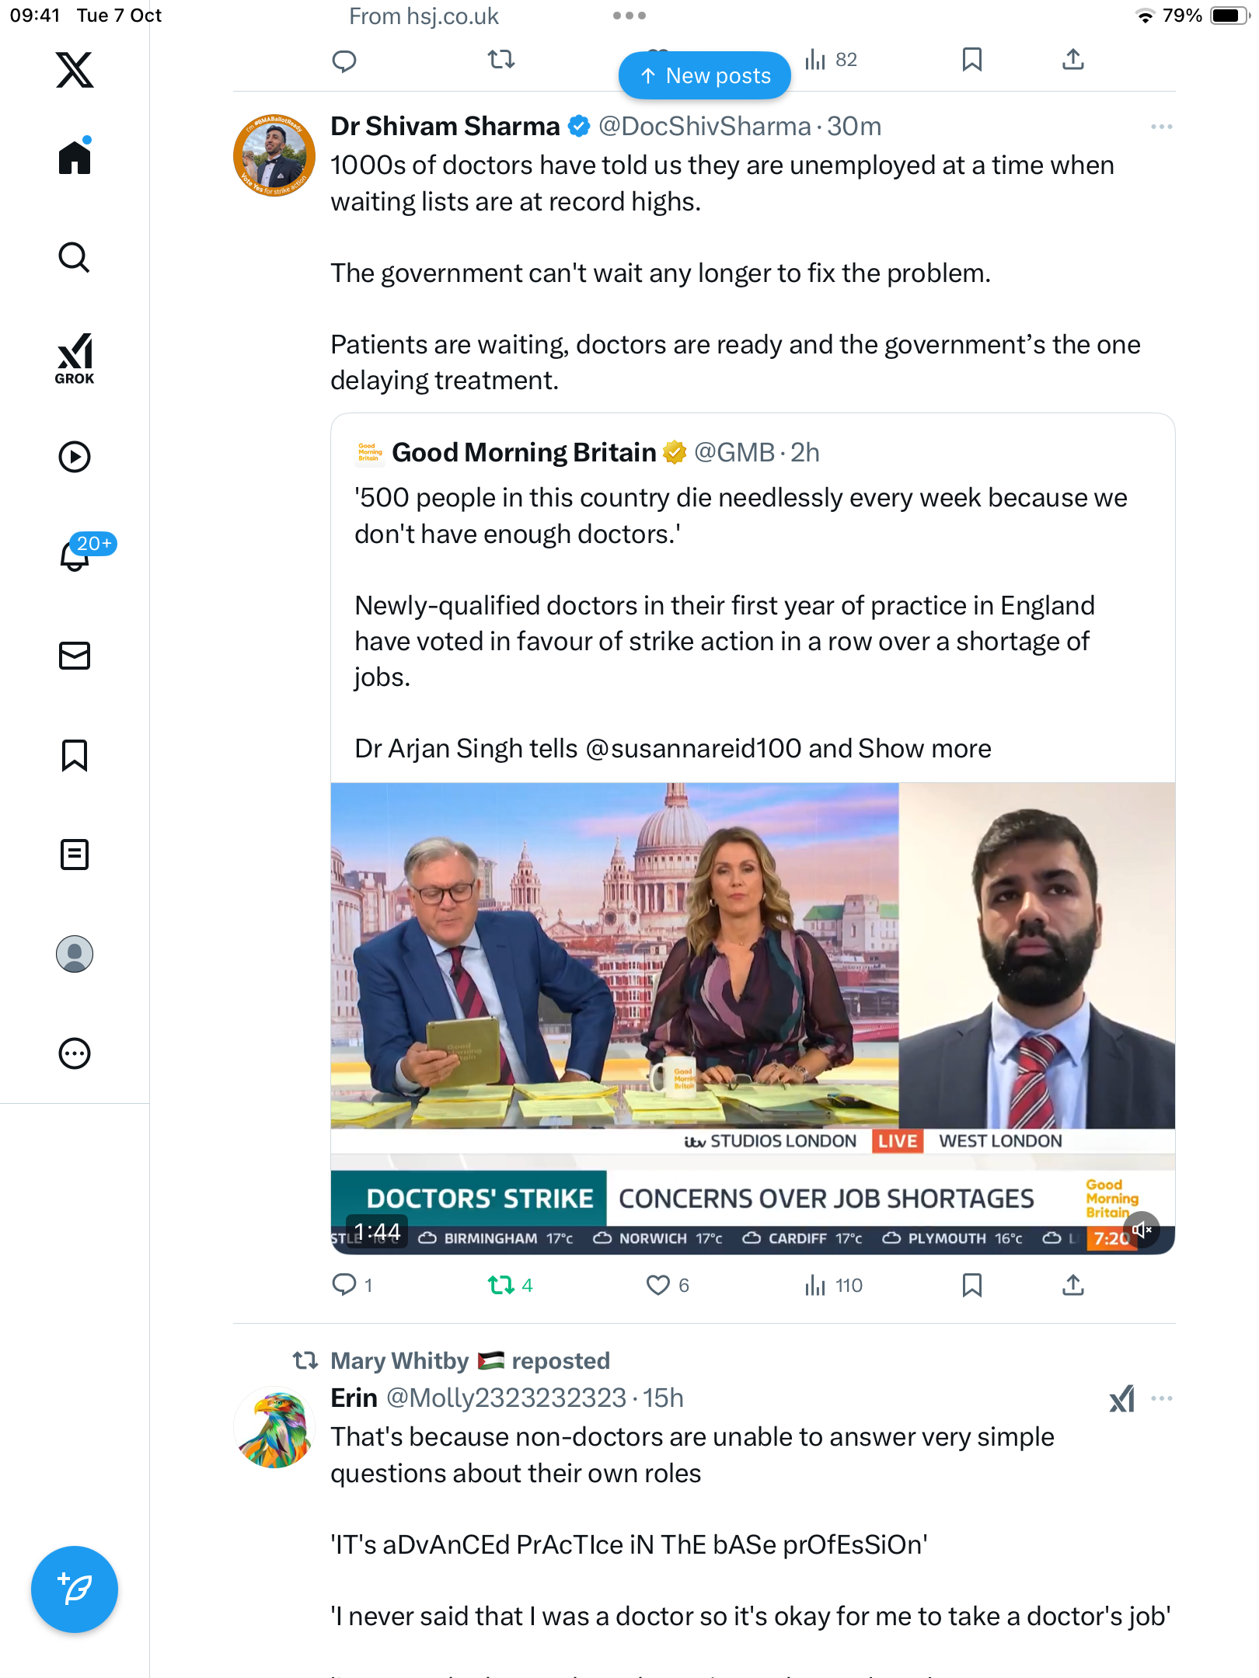Open profile avatar tab in sidebar
The height and width of the screenshot is (1678, 1259).
point(75,954)
